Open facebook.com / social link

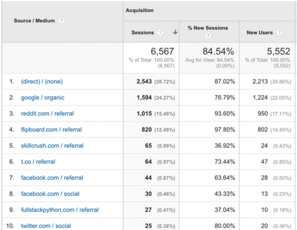point(50,194)
